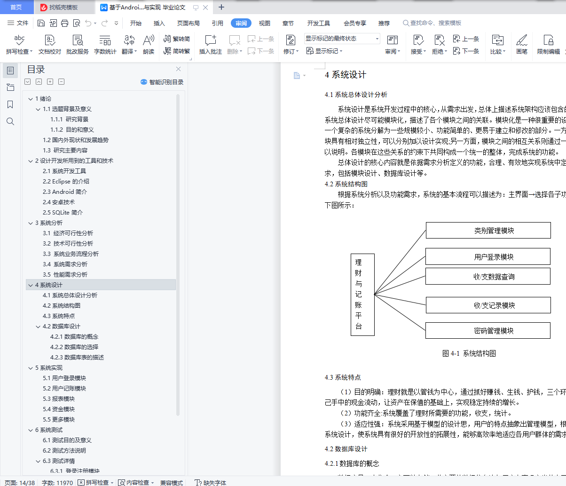Go to 下一条 next revision
This screenshot has height=486, width=566.
466,51
